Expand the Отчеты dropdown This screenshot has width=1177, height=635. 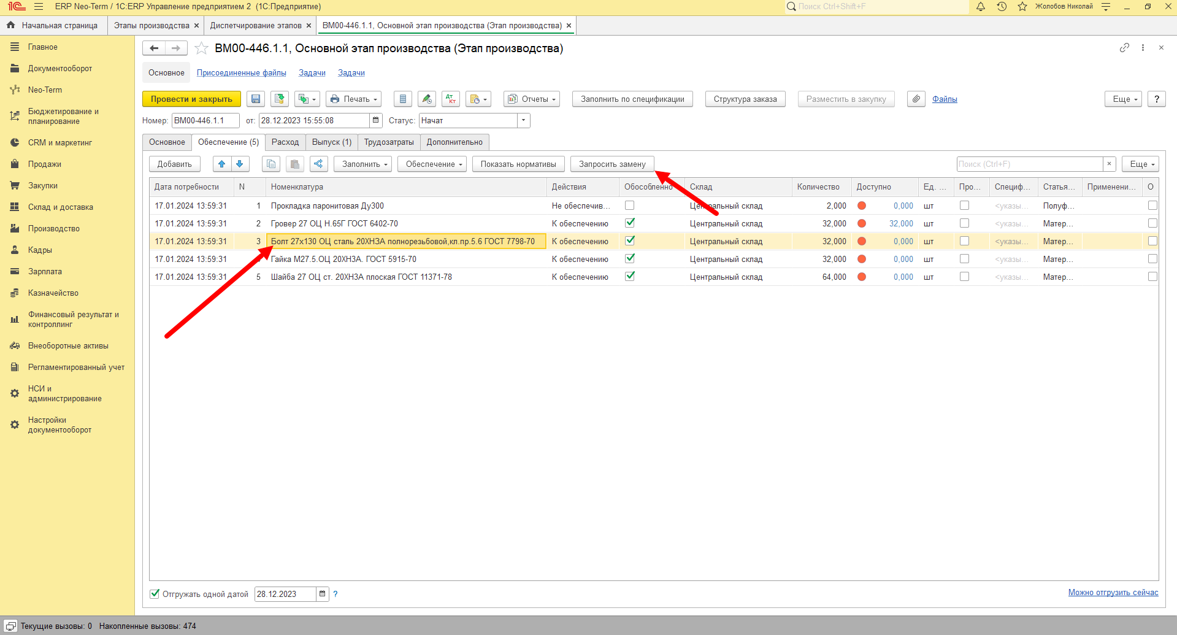pyautogui.click(x=532, y=99)
